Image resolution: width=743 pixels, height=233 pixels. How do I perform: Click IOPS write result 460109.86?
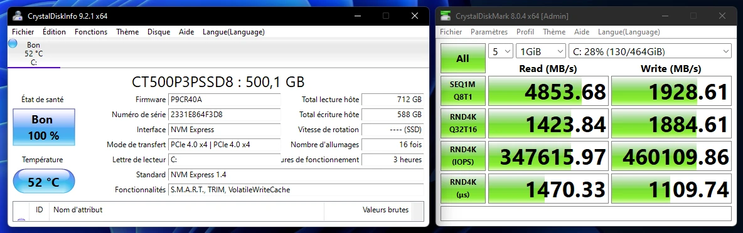tap(671, 157)
